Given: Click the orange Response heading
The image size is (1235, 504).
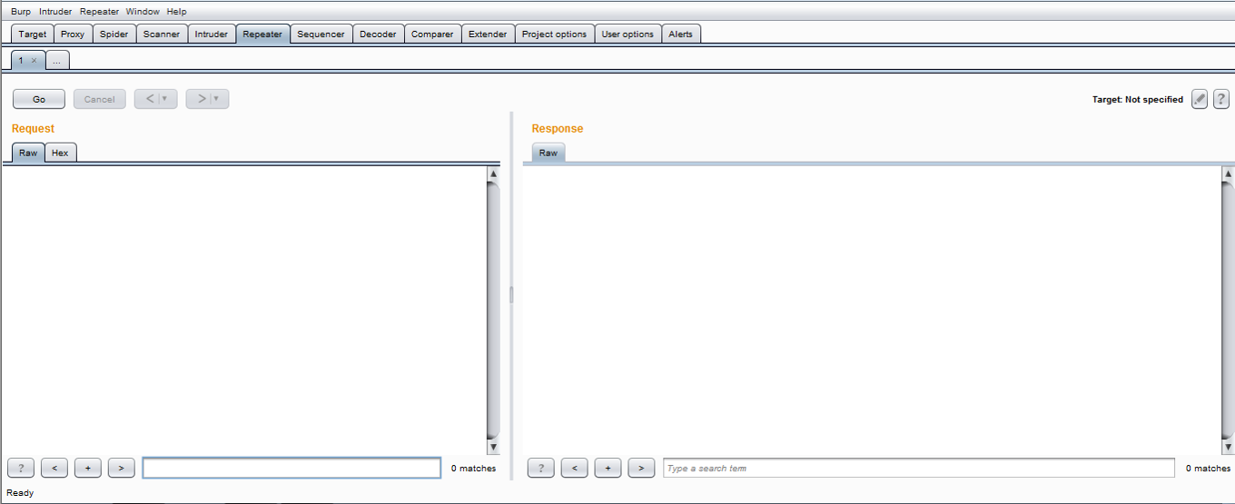Looking at the screenshot, I should pos(558,129).
